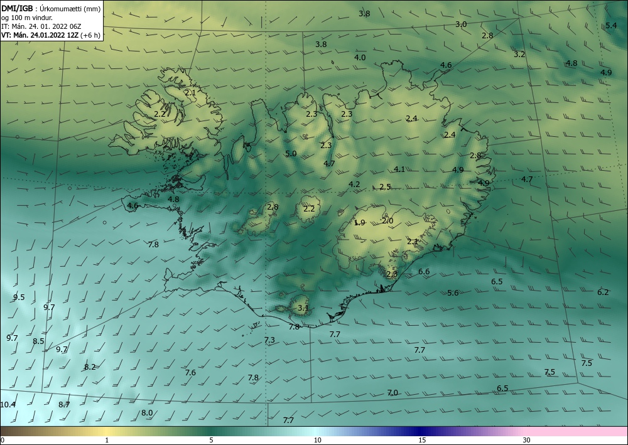Click the 5 tick on the color scale
This screenshot has width=628, height=445.
(x=211, y=440)
